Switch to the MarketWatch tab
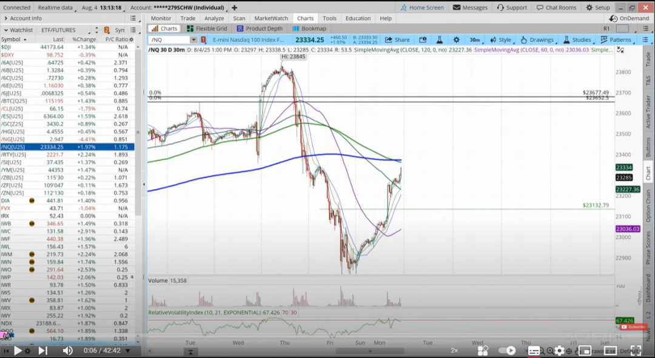 pos(271,18)
